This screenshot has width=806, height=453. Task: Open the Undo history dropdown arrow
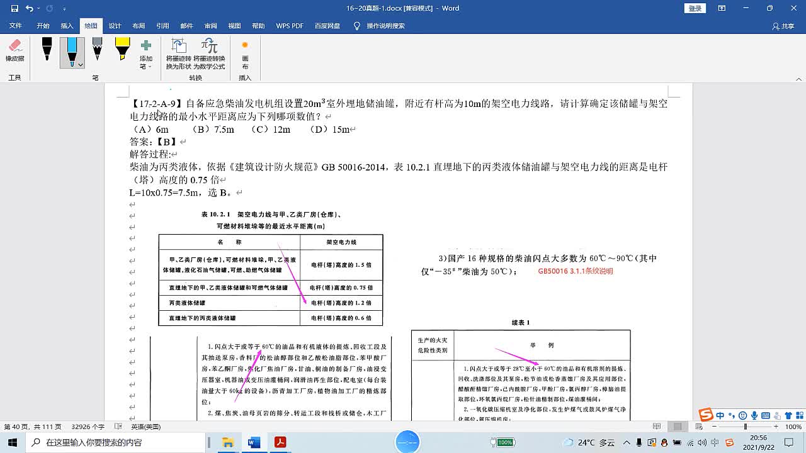click(38, 9)
